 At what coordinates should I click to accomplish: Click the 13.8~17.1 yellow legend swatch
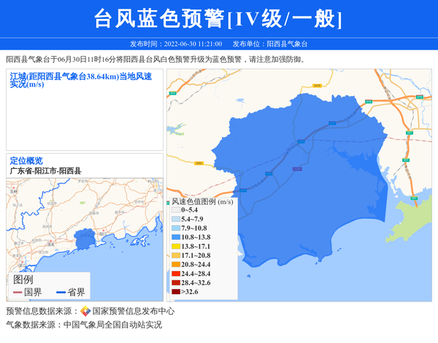pos(175,247)
